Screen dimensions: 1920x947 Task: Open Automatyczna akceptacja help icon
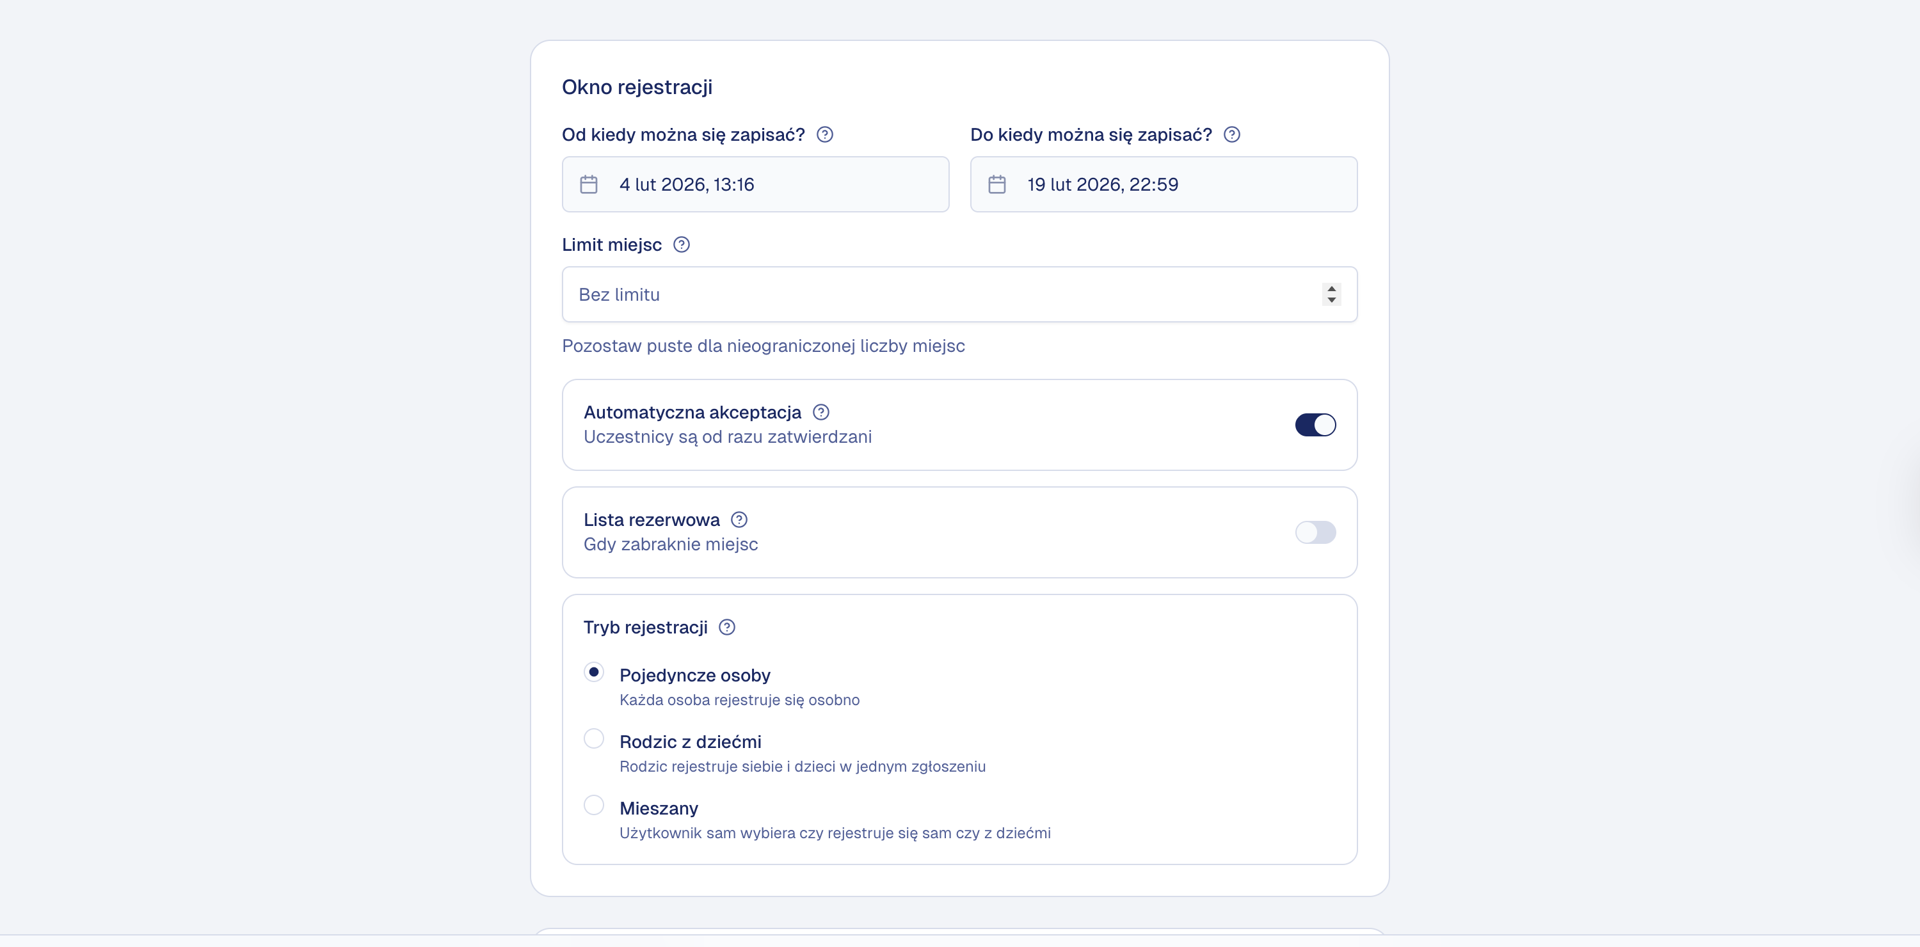(x=820, y=412)
